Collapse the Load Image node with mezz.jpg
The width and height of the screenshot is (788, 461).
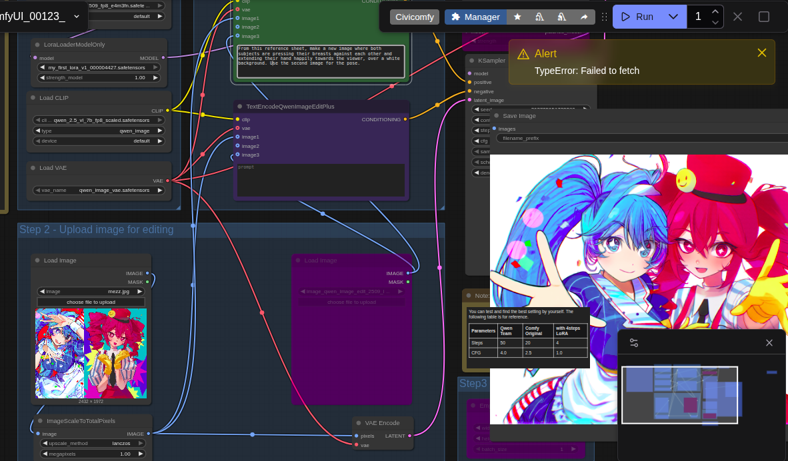(37, 260)
